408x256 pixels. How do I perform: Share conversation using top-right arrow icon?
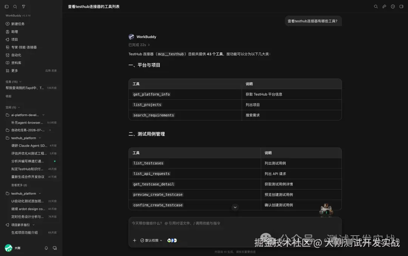point(384,6)
